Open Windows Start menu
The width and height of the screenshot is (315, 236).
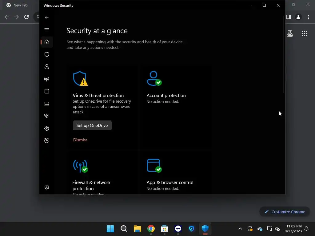tap(110, 229)
